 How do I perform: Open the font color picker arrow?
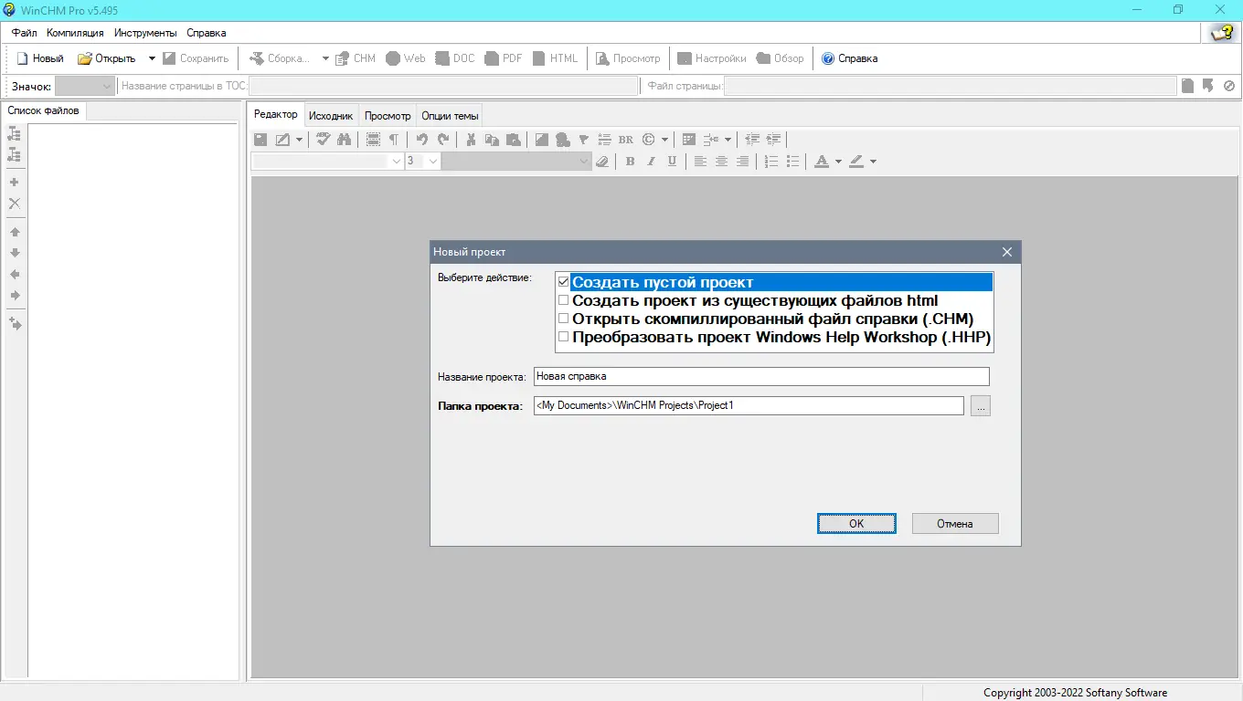tap(838, 162)
